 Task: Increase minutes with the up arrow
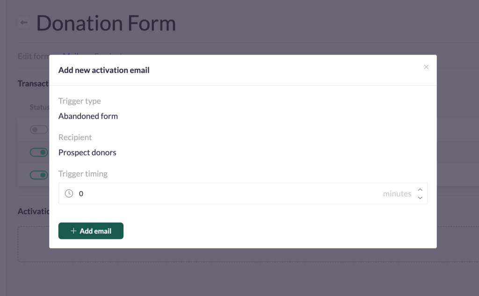[x=420, y=189]
